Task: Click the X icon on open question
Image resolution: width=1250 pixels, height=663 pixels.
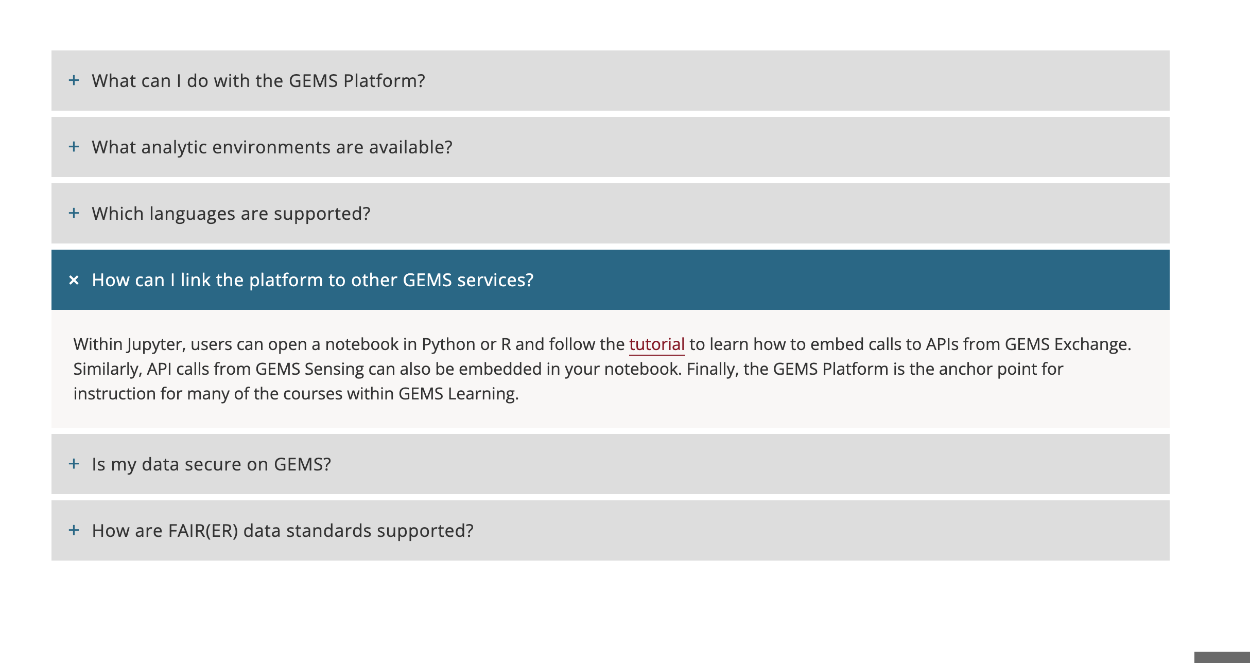Action: 74,280
